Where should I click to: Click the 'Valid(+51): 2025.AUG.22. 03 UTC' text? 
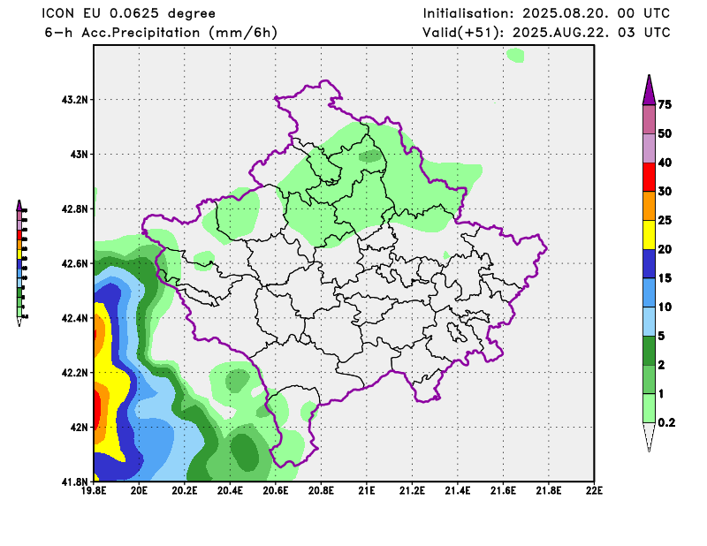[546, 33]
